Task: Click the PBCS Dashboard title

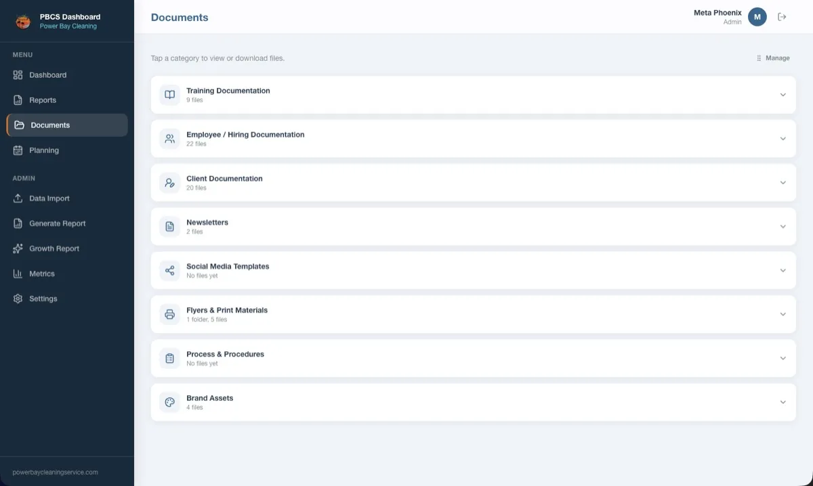Action: click(x=70, y=17)
